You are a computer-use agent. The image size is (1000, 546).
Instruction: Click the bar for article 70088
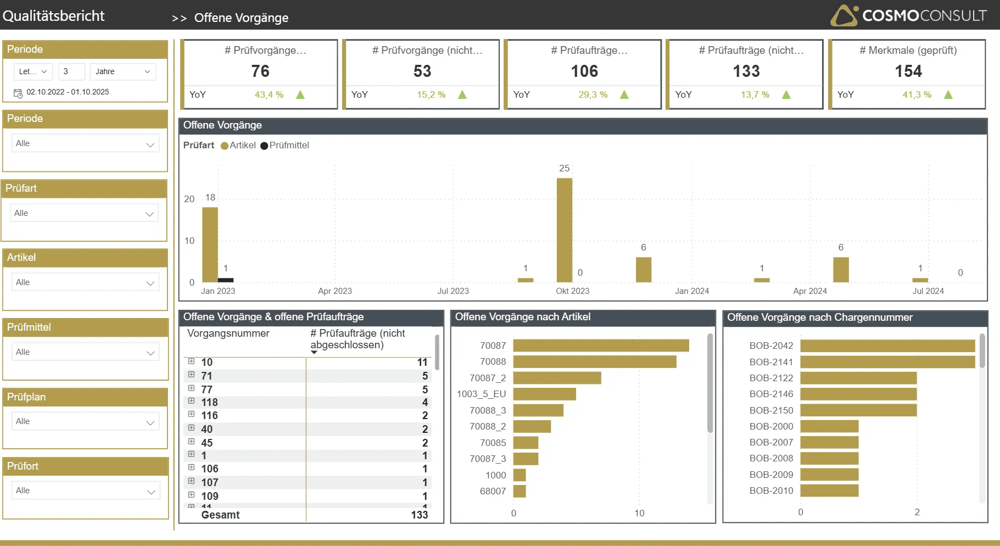point(595,361)
